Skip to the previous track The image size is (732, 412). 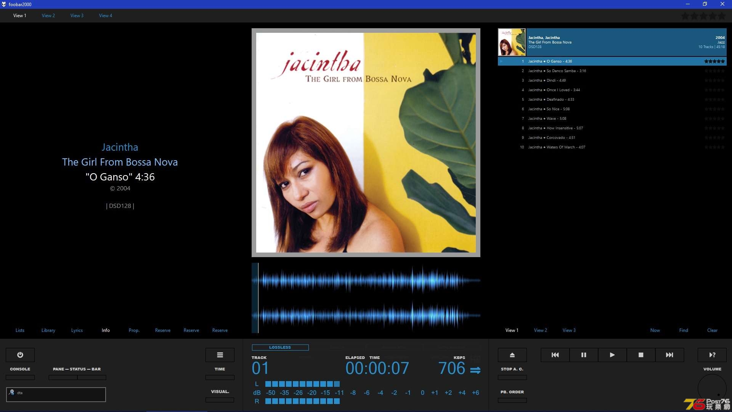click(555, 355)
